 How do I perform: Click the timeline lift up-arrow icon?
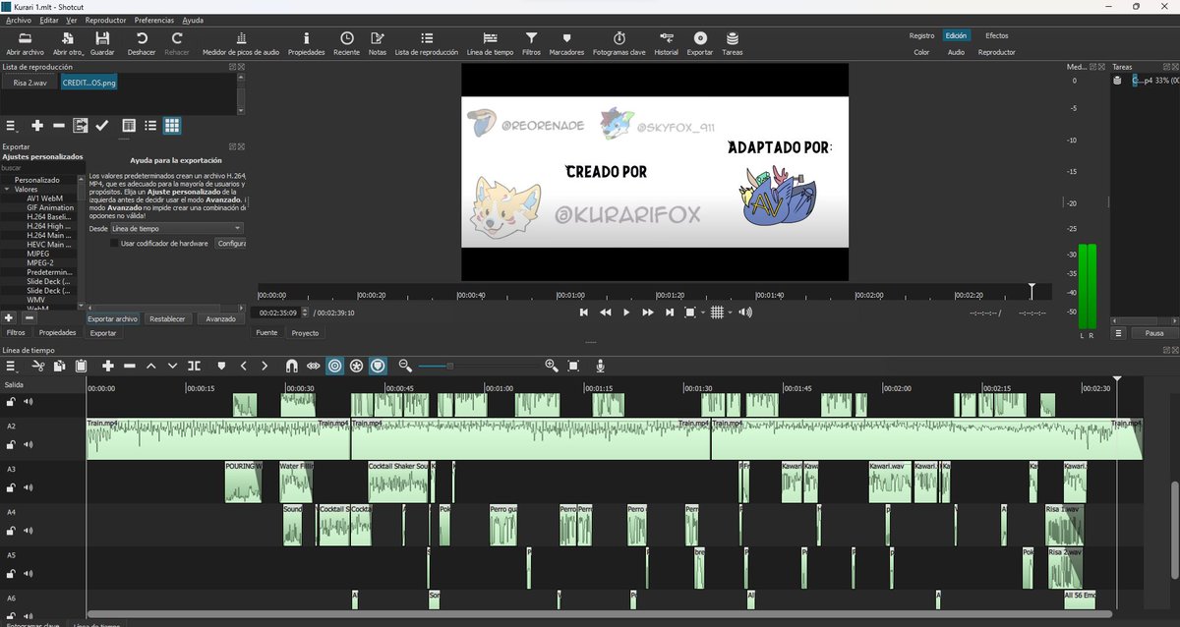(x=151, y=366)
